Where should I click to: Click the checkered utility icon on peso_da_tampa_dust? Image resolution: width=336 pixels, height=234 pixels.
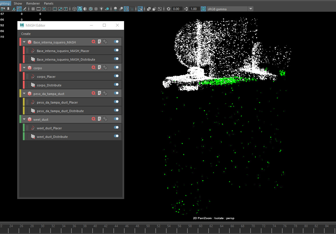(x=105, y=93)
